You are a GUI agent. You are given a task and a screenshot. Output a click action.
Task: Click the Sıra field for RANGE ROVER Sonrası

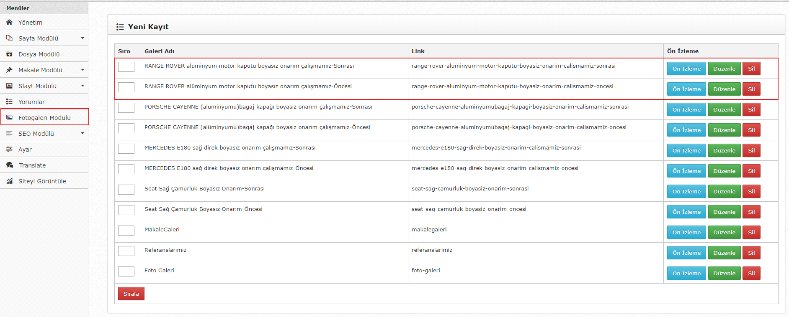(x=126, y=67)
